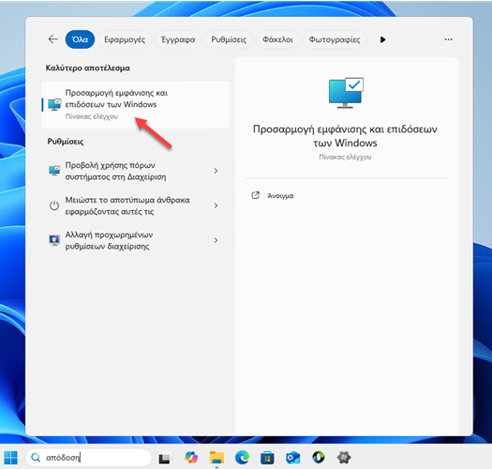Open Microsoft Store from the taskbar
This screenshot has height=469, width=492.
pyautogui.click(x=267, y=458)
